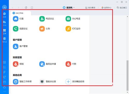Click the vertical scrollbar thumb

(127, 75)
